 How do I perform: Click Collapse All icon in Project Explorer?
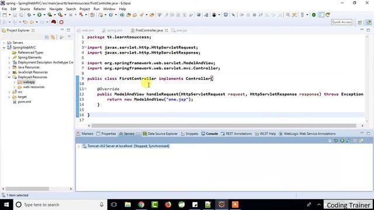(x=47, y=37)
